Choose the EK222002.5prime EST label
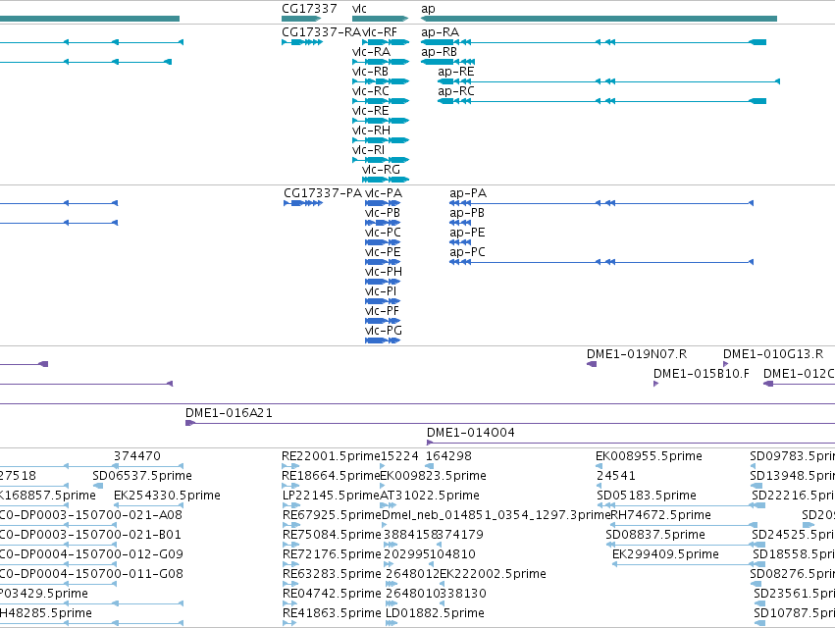835x628 pixels. [494, 574]
